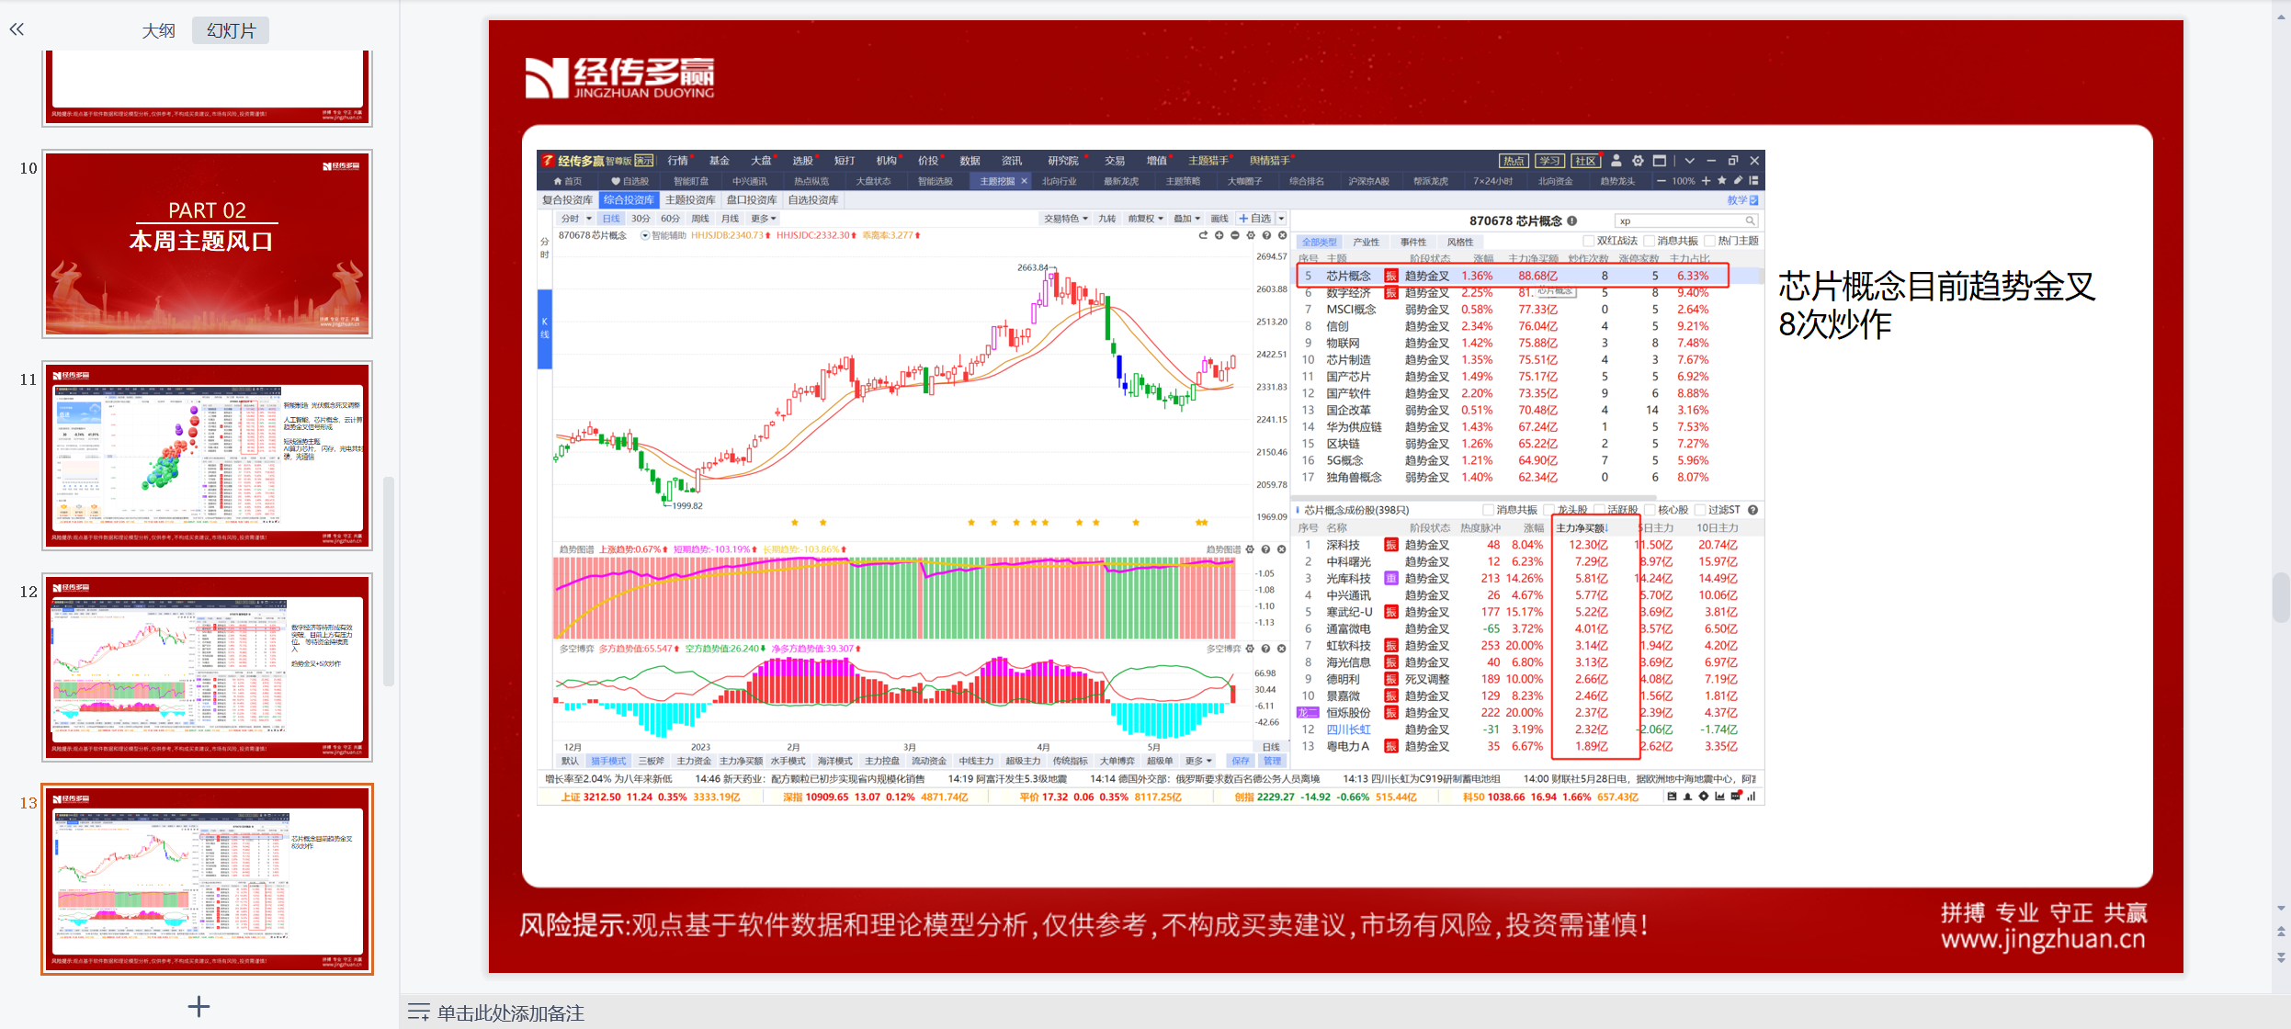
Task: Click the + 自选 add button
Action: click(1254, 219)
